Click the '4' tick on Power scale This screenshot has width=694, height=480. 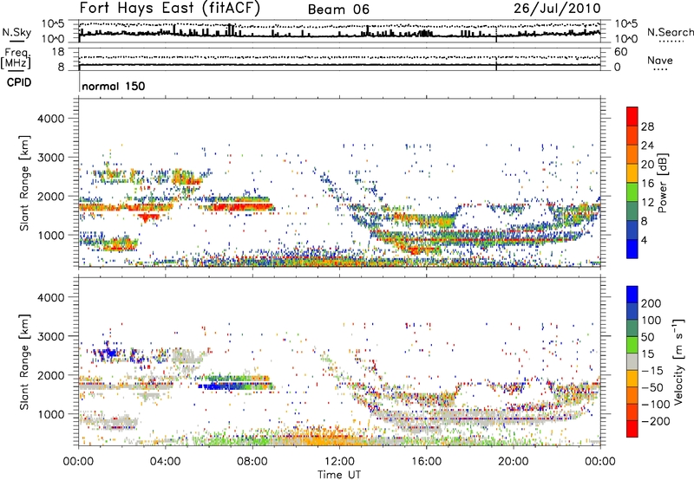(x=644, y=240)
